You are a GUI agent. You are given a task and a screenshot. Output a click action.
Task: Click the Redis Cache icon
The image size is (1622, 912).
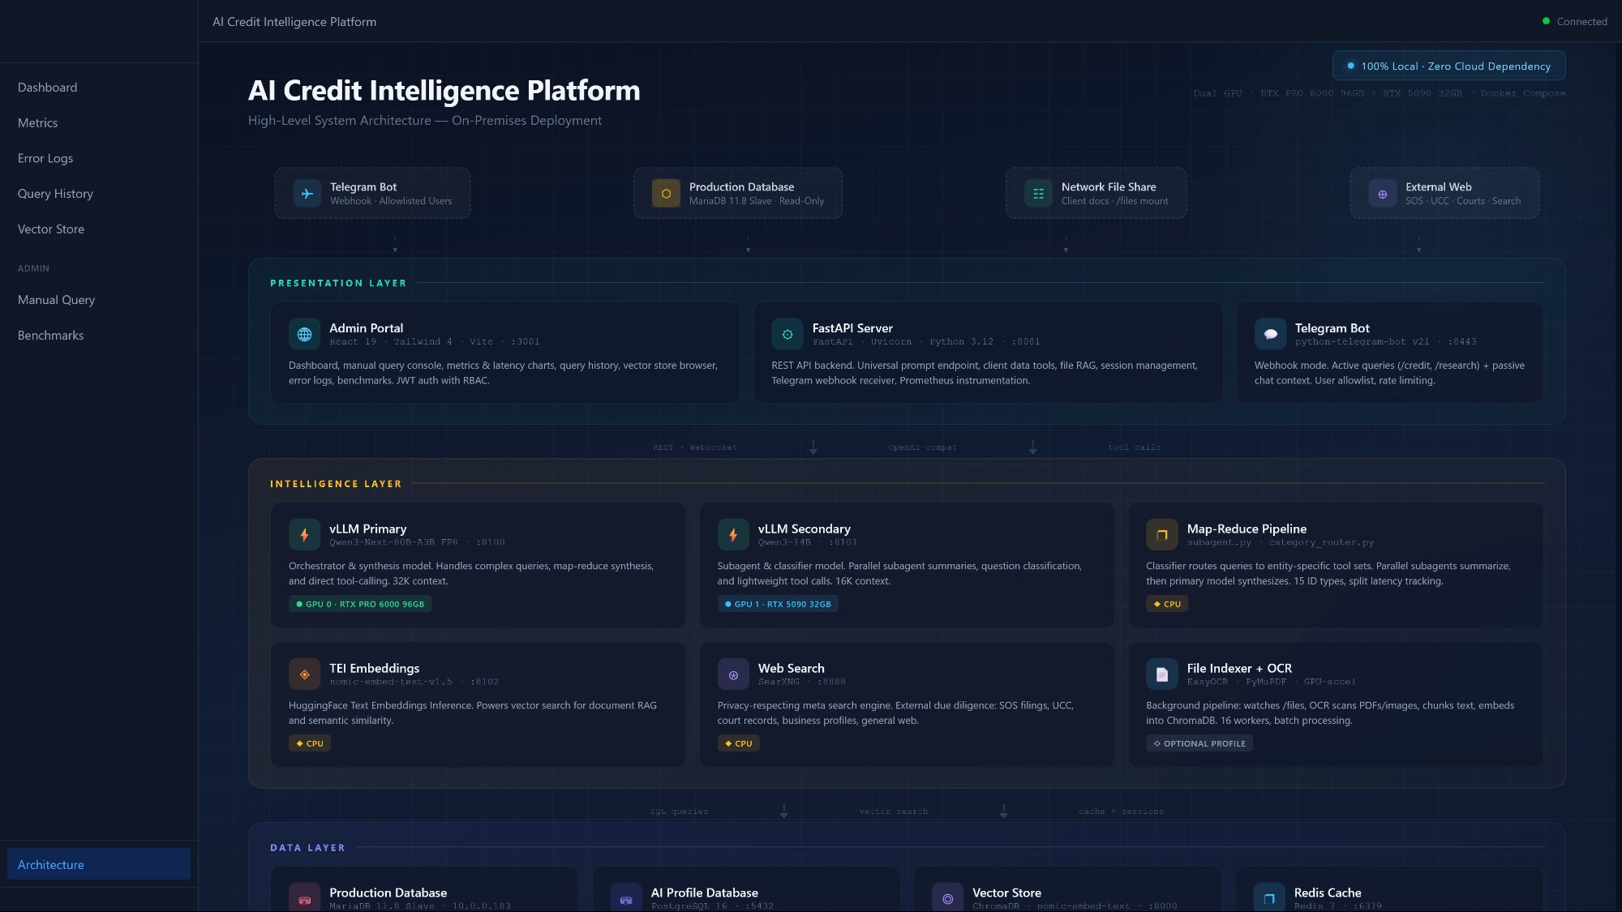[x=1269, y=898]
